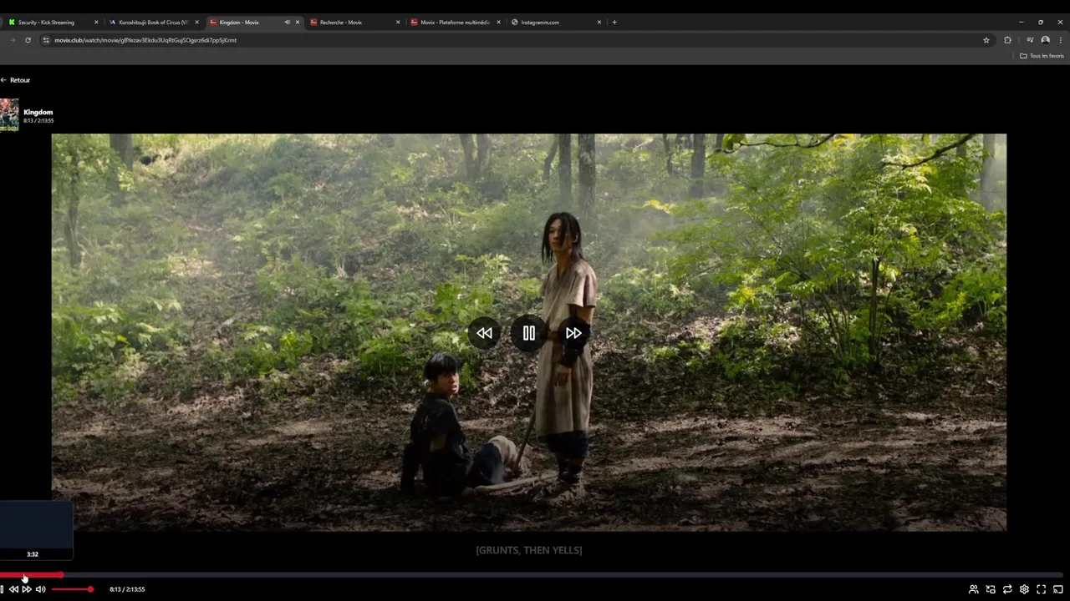Enter fullscreen mode
The image size is (1070, 601).
click(1042, 589)
